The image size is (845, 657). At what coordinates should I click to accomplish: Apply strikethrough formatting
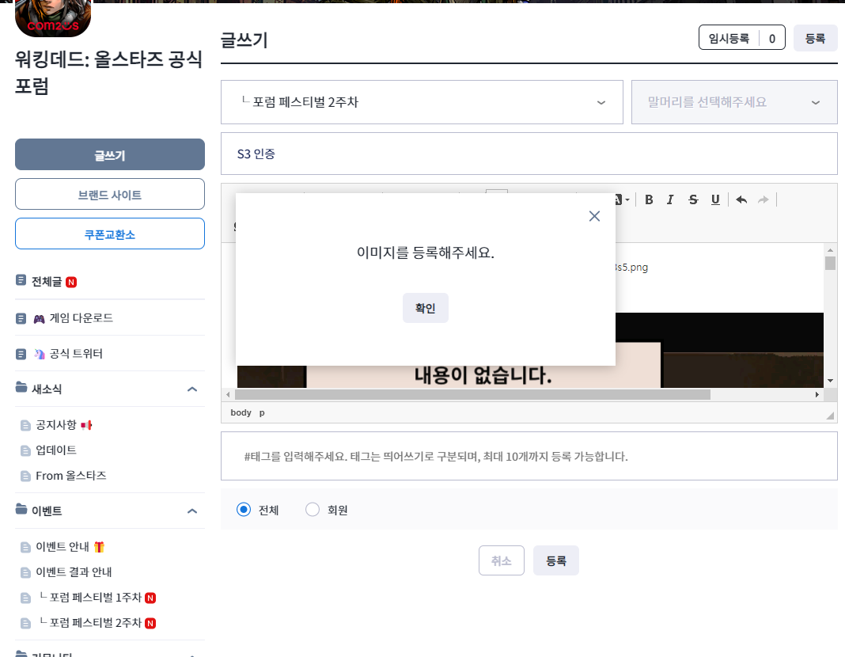[693, 200]
